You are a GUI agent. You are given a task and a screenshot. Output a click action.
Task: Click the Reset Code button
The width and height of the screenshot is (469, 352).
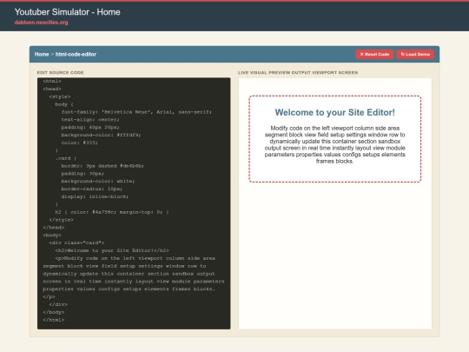click(374, 54)
